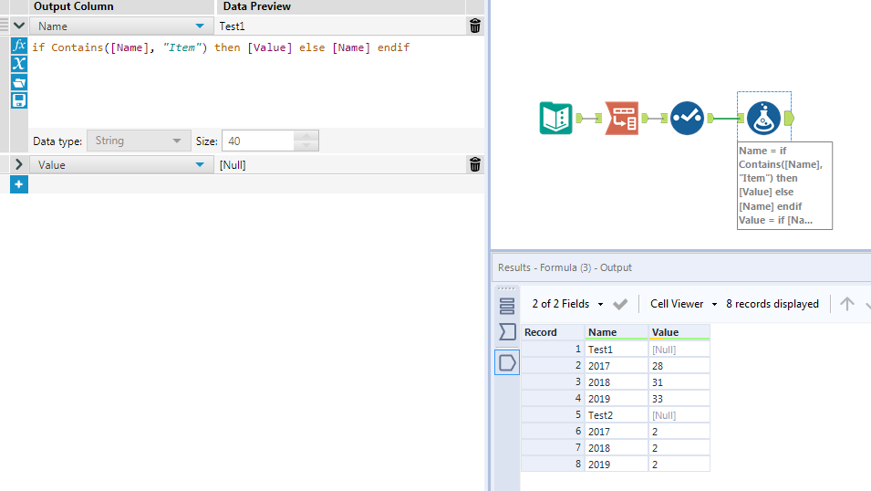Collapse the Name expression editor chevron
This screenshot has height=491, width=871.
tap(19, 26)
